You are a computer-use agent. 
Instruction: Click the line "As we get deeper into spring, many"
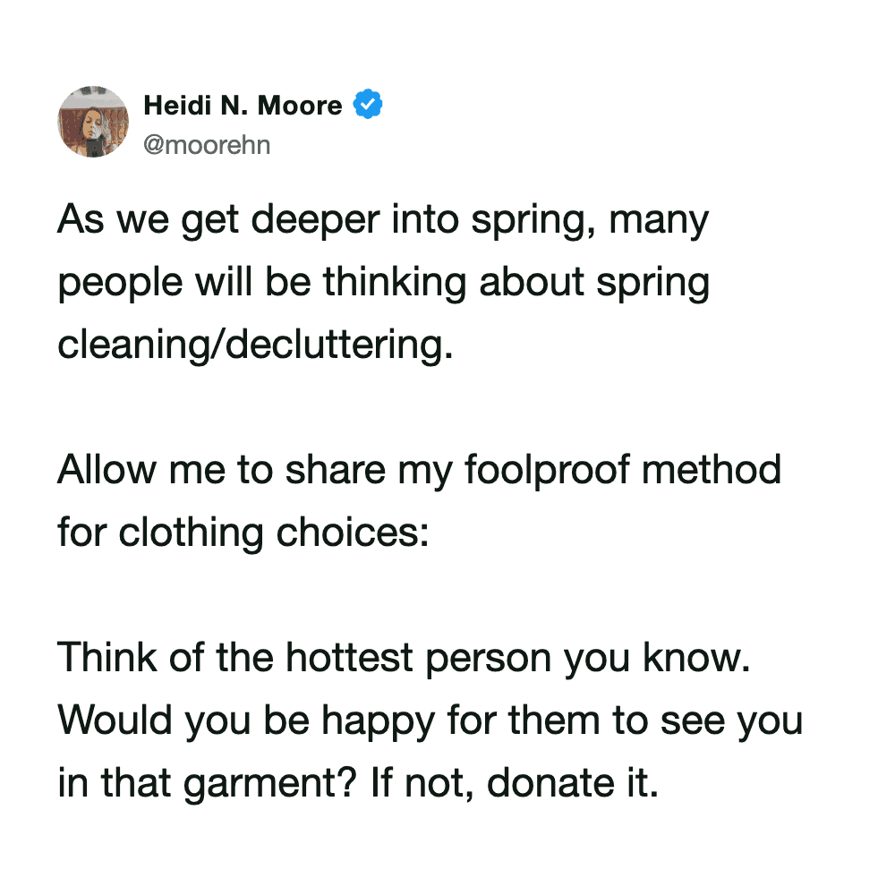(x=383, y=221)
